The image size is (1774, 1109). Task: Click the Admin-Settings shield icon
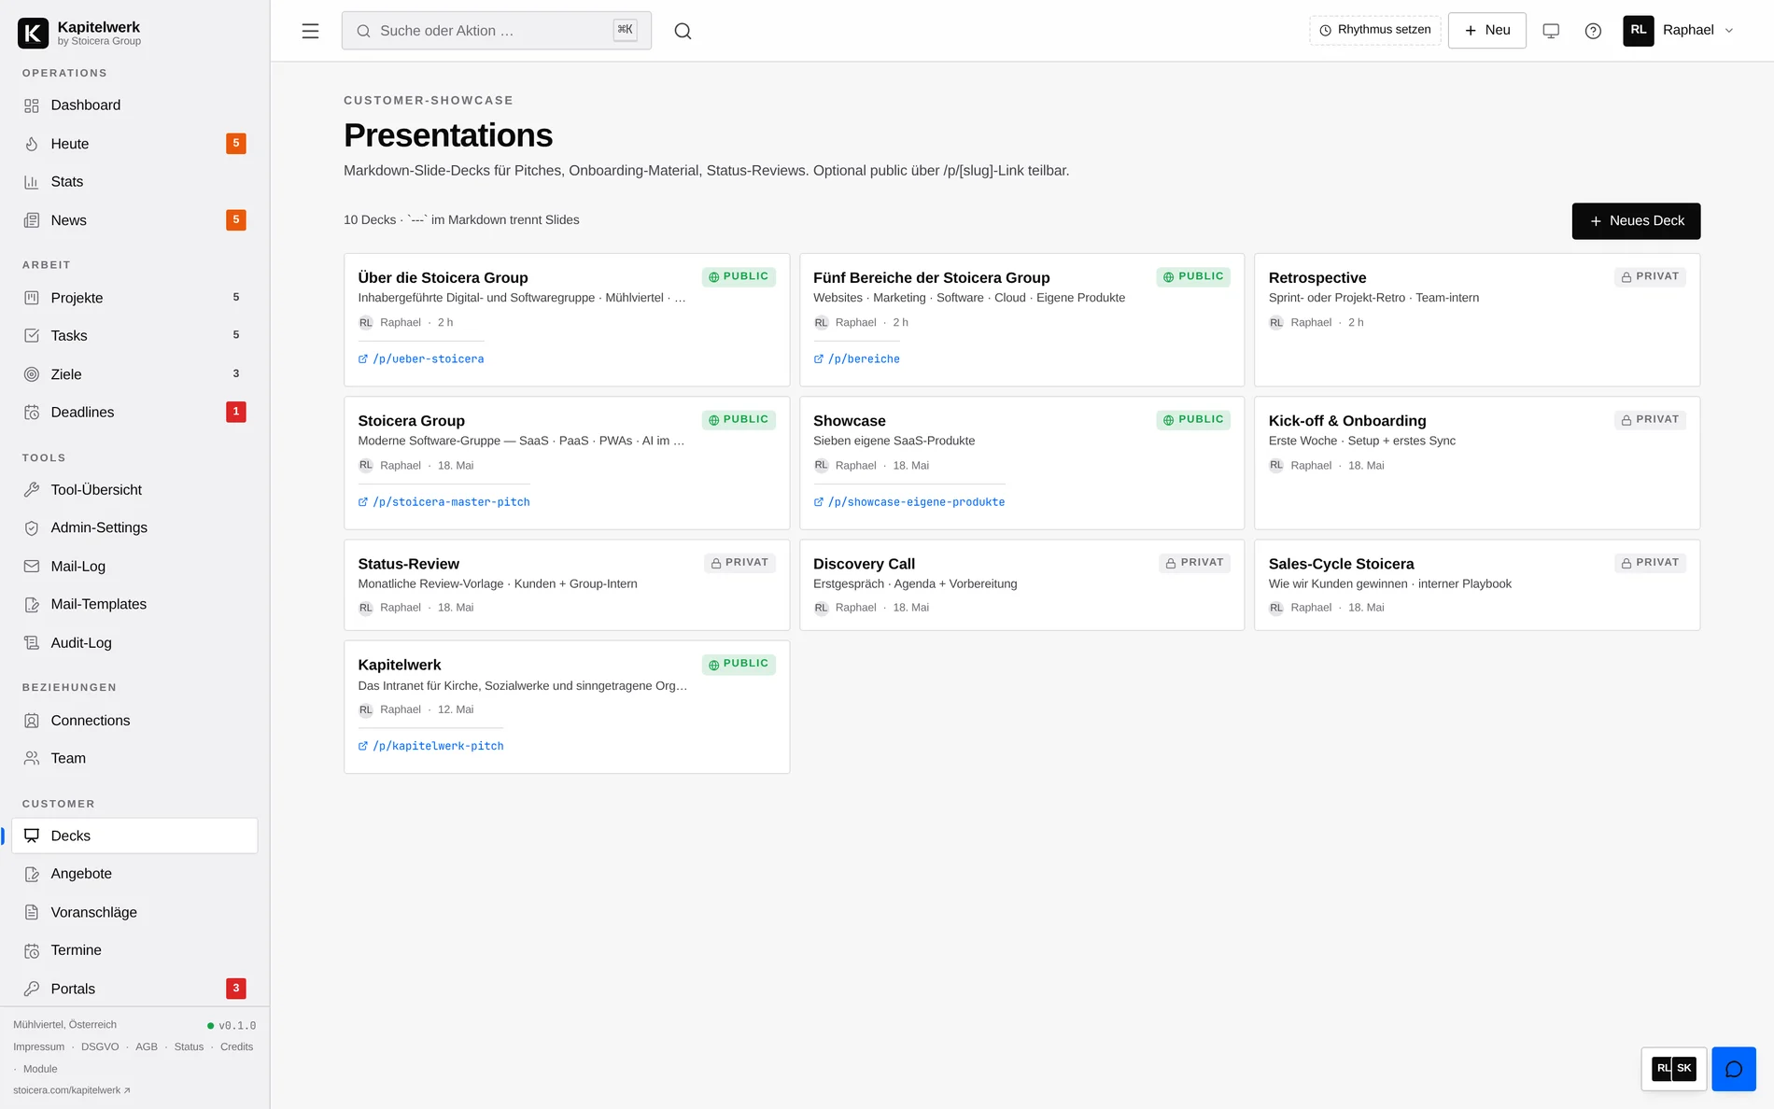(x=32, y=528)
